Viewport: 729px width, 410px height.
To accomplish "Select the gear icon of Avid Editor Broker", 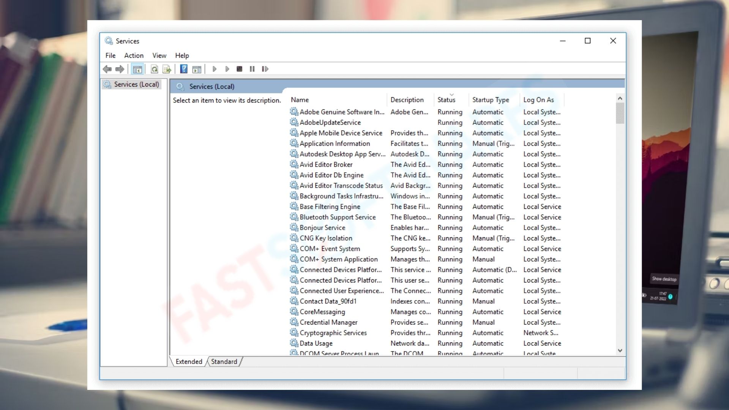I will click(294, 164).
